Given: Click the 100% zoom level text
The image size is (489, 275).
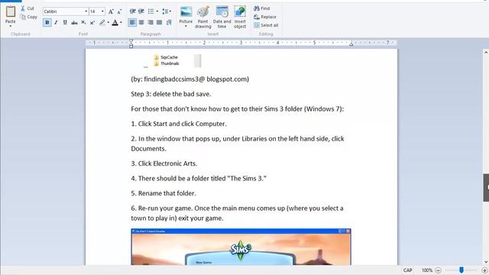Looking at the screenshot, I should (427, 270).
